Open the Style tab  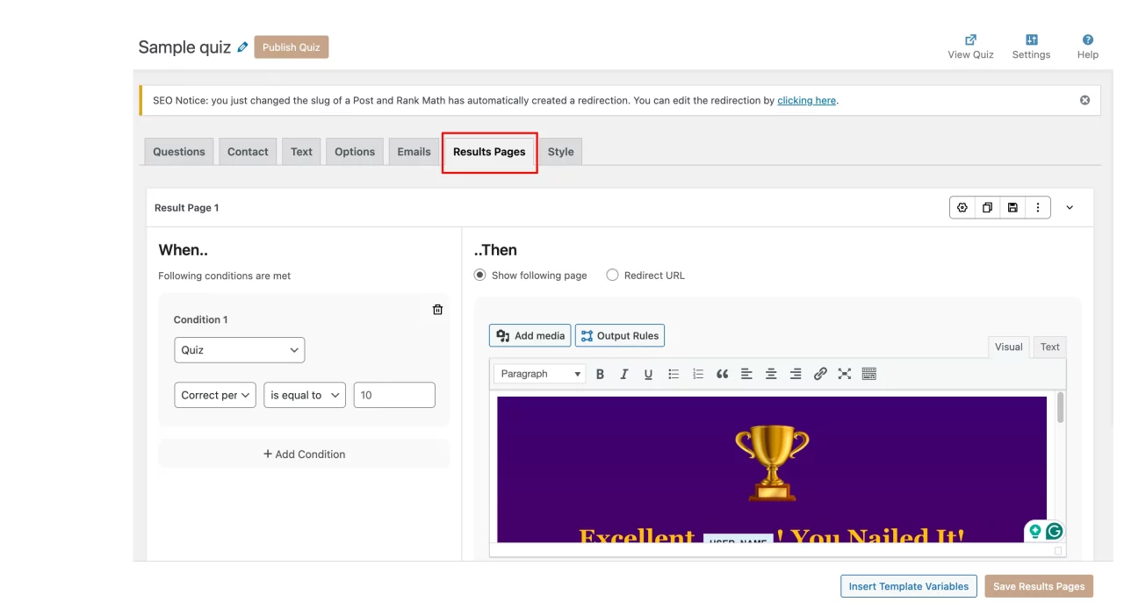click(x=560, y=152)
